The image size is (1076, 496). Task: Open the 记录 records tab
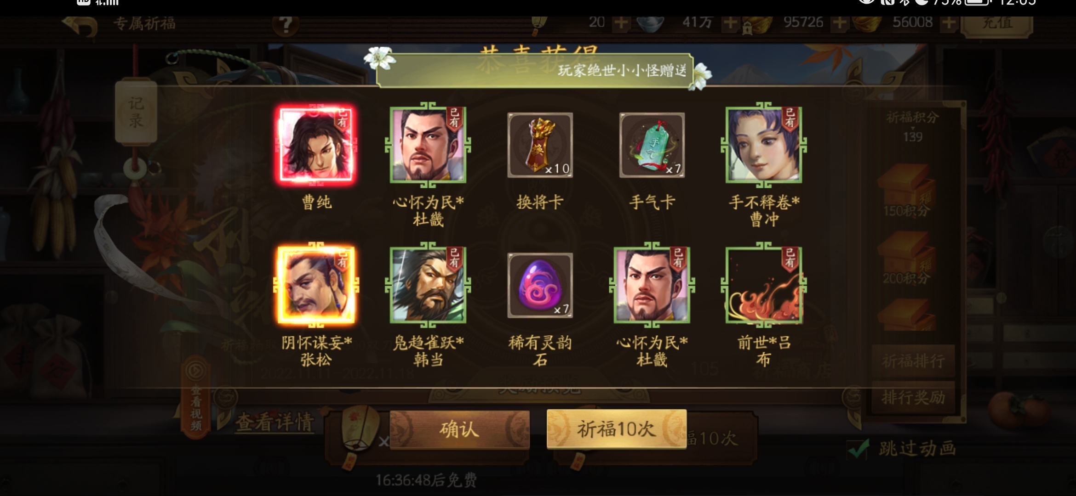(x=136, y=113)
